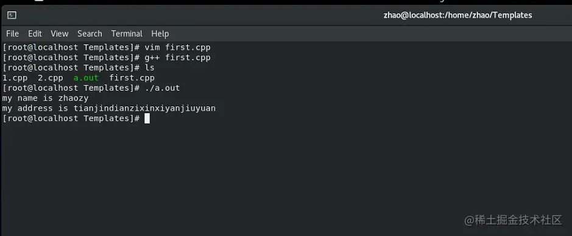
Task: Click the terminal window icon in title bar
Action: coord(12,15)
